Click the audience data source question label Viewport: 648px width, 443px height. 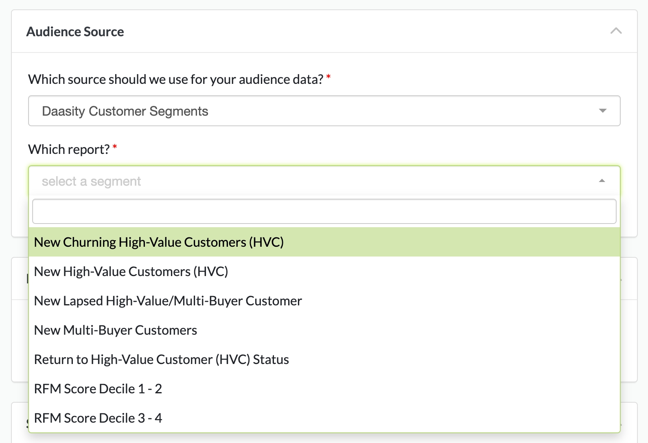pos(175,79)
